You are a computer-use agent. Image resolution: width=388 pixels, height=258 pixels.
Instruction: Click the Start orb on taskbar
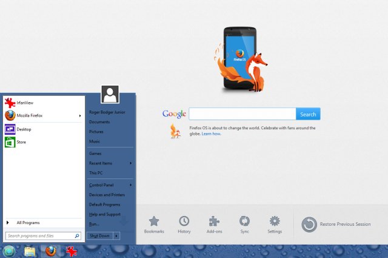pyautogui.click(x=9, y=251)
